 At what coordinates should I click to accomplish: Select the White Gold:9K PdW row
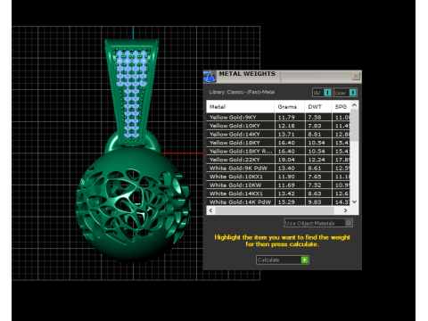click(x=278, y=168)
